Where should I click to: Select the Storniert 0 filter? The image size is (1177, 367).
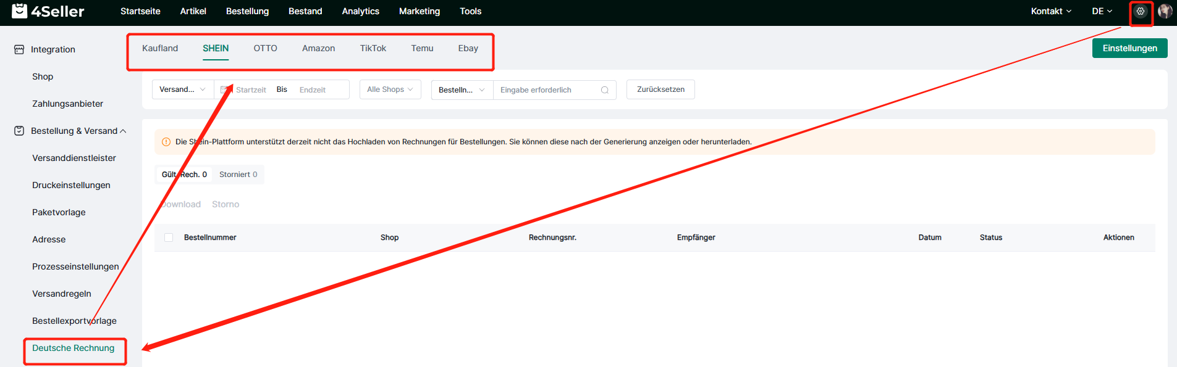238,175
